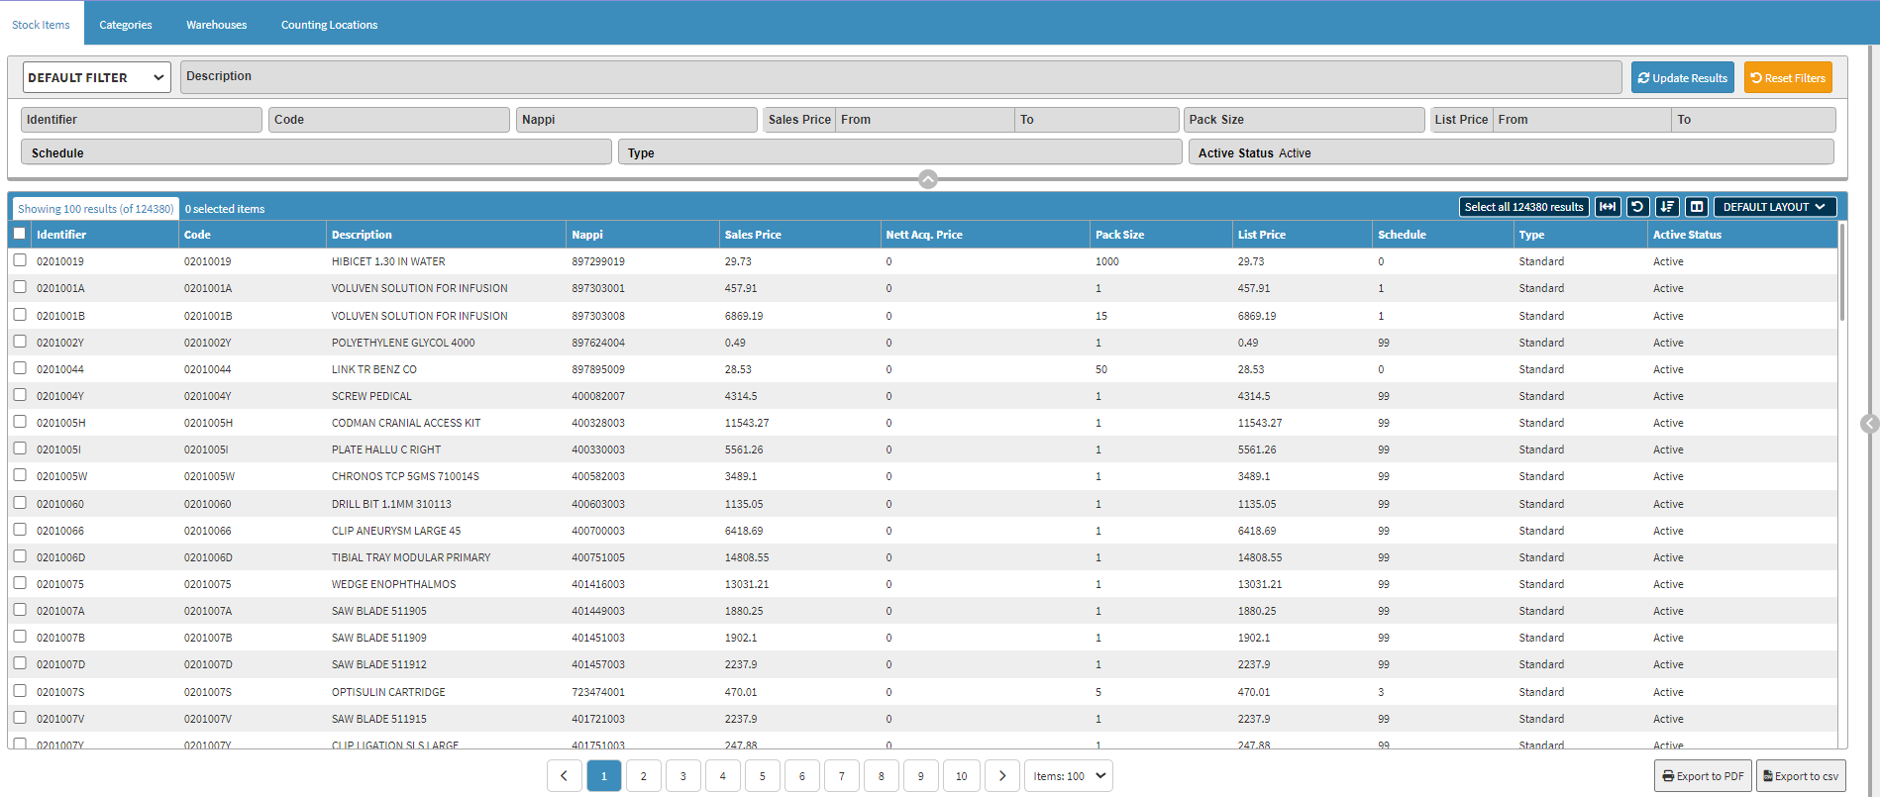Check the SCREW PEDICAL row checkbox
1880x797 pixels.
click(20, 395)
